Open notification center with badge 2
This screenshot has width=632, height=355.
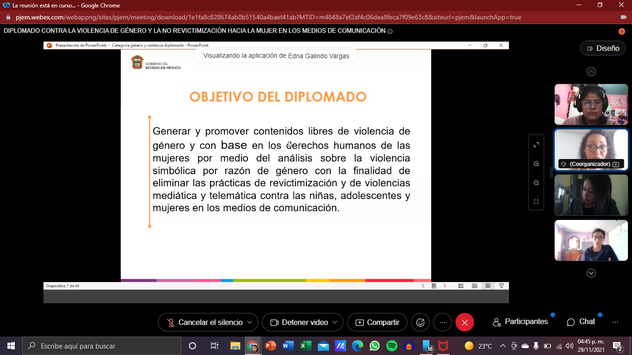[618, 346]
